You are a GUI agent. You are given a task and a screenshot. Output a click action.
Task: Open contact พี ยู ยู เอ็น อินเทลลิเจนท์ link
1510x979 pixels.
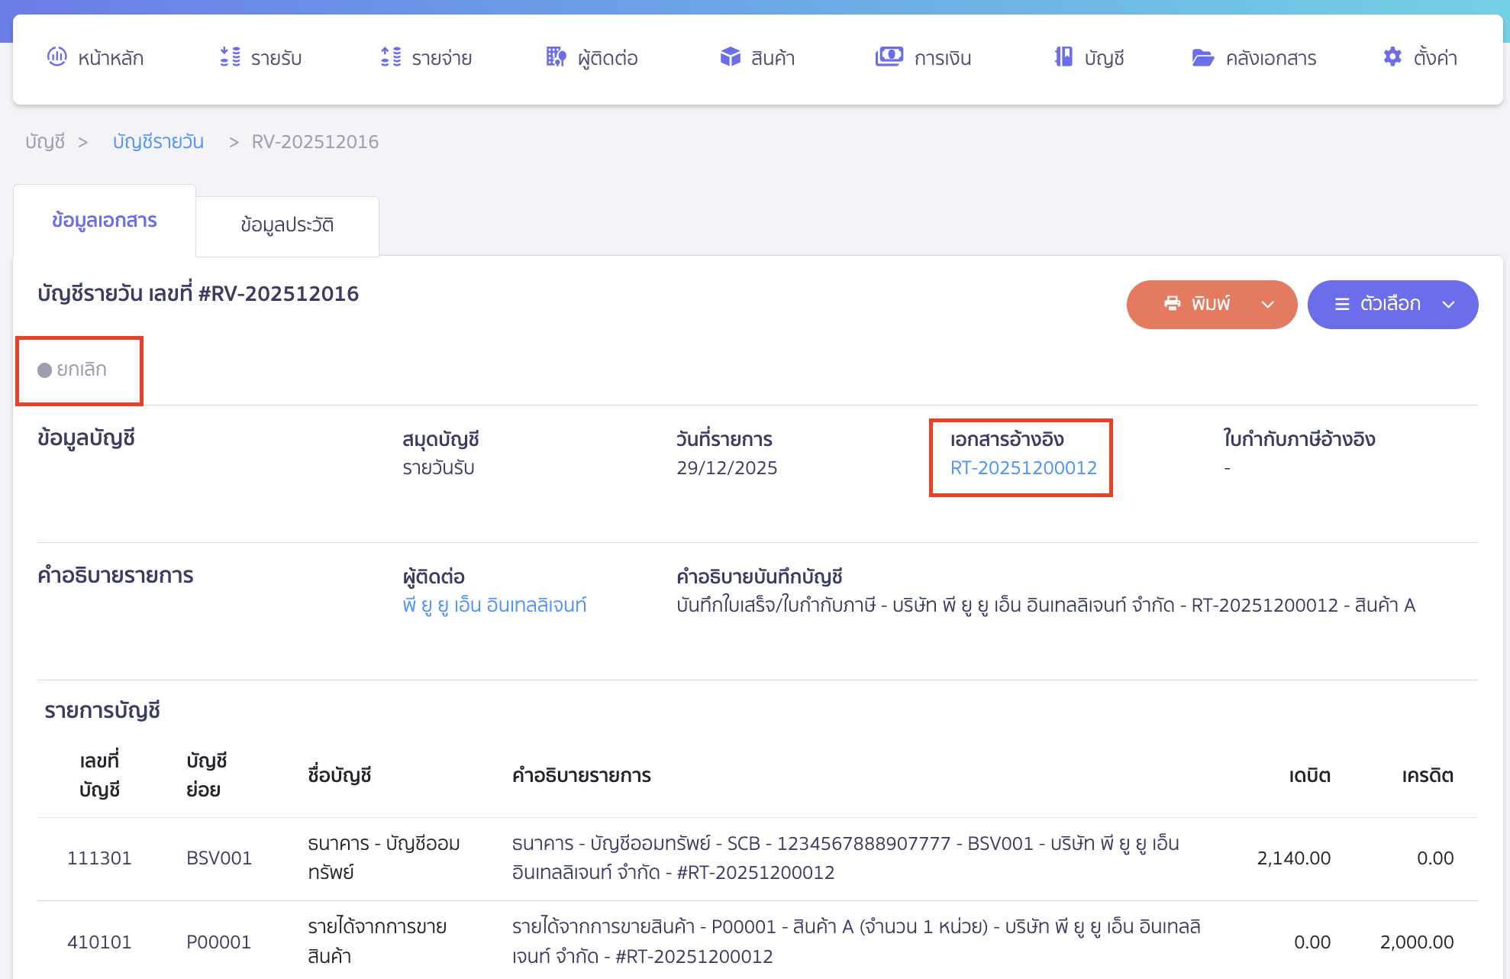(x=495, y=606)
